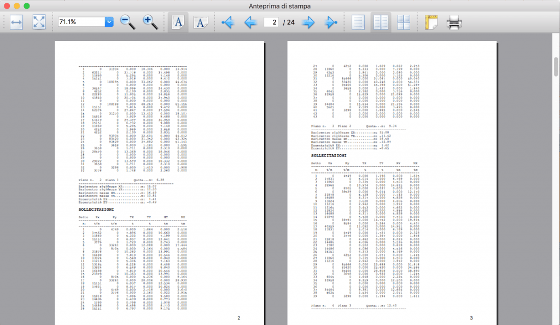
Task: Go to the last page
Action: click(331, 22)
